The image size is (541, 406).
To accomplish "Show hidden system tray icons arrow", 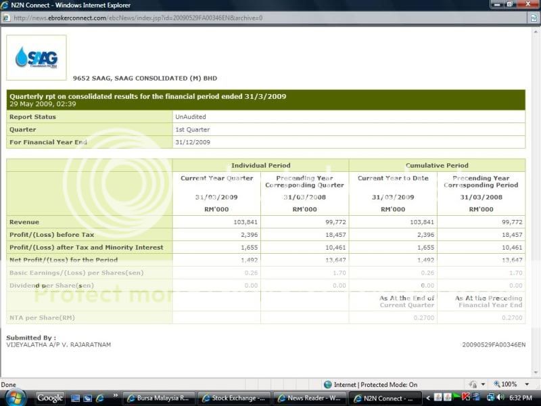I will tap(427, 398).
